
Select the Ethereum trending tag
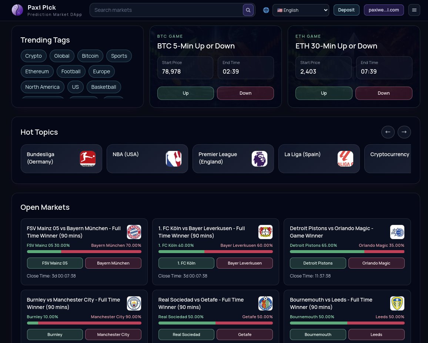(37, 71)
